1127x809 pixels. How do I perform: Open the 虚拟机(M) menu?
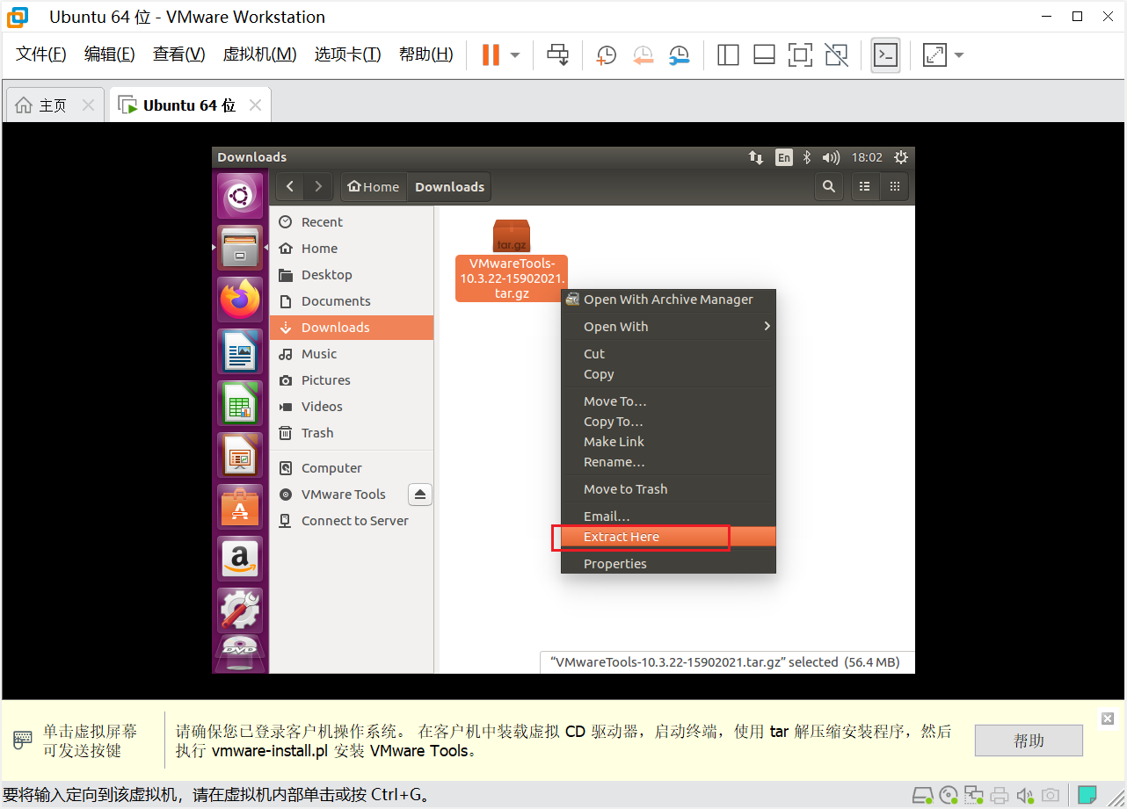(259, 54)
